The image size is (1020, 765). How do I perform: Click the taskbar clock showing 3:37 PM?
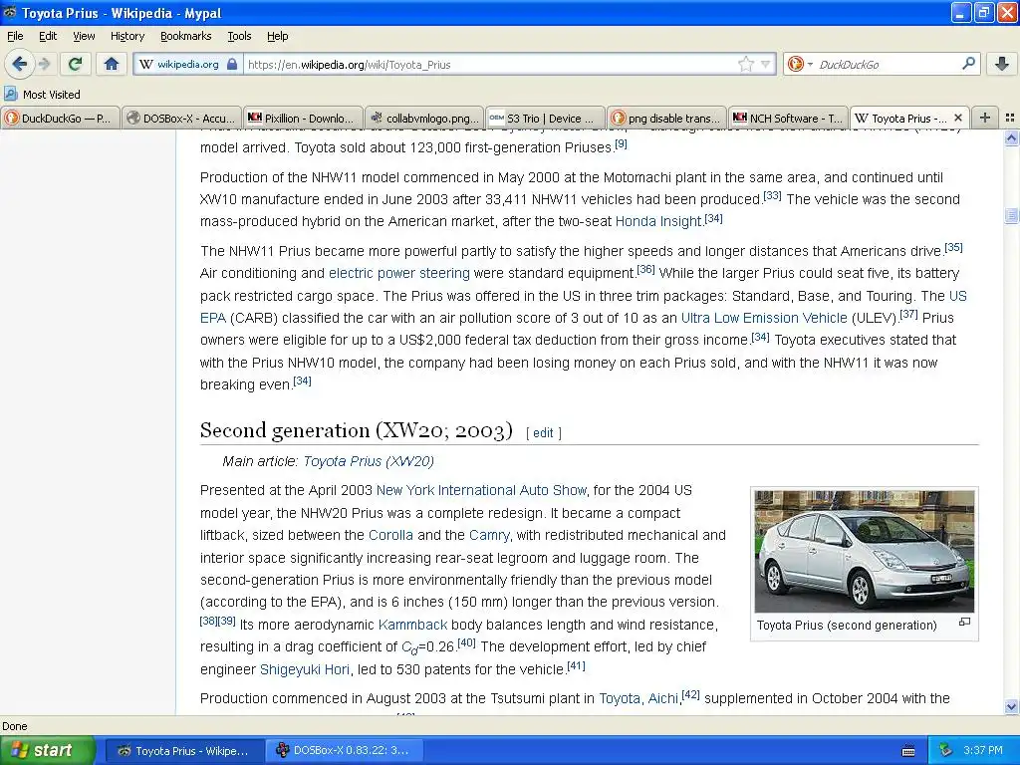983,751
